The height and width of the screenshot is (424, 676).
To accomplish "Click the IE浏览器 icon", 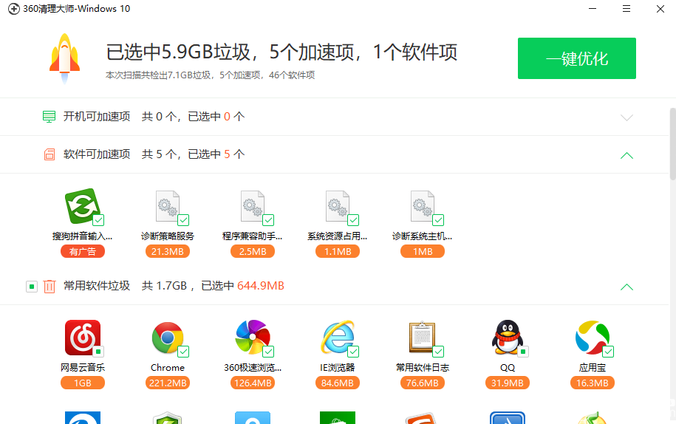I will click(x=337, y=338).
